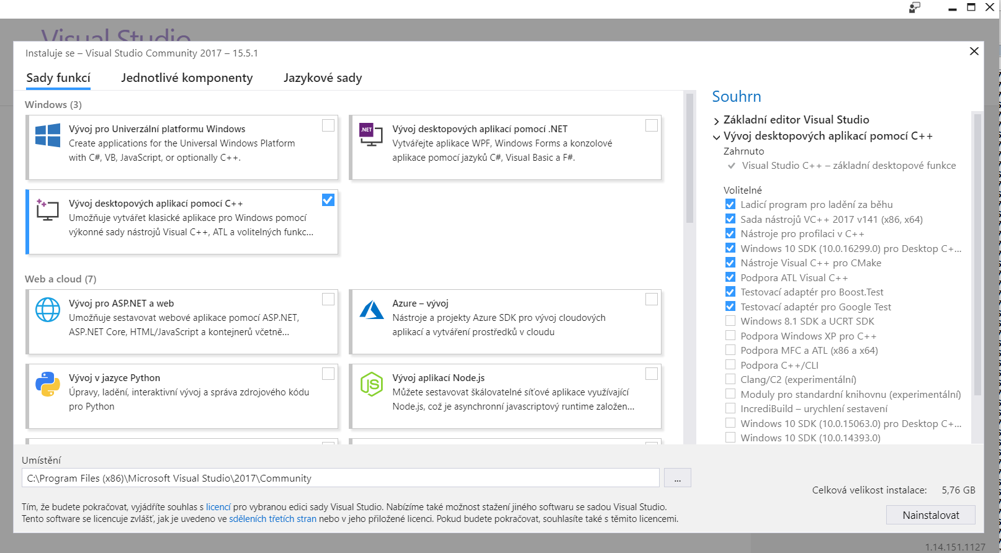Check IncrediBuild – urychlení sestavení option

[730, 408]
